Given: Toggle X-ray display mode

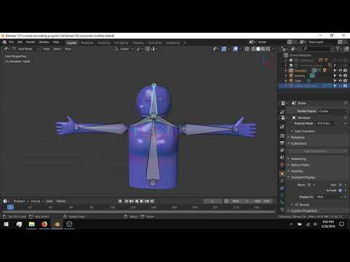Looking at the screenshot, I should tap(247, 49).
